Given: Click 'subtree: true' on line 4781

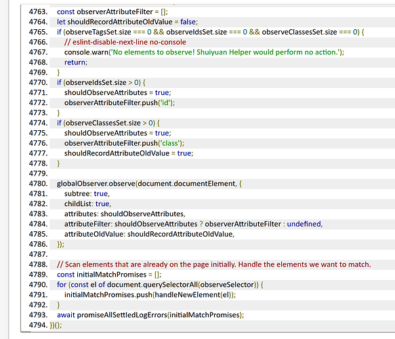Looking at the screenshot, I should point(86,194).
